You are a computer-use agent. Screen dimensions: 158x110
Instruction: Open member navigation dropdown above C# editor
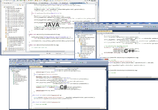pyautogui.click(x=87, y=68)
